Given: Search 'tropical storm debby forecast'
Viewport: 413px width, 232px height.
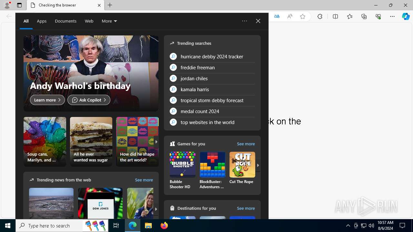Looking at the screenshot, I should click(212, 100).
